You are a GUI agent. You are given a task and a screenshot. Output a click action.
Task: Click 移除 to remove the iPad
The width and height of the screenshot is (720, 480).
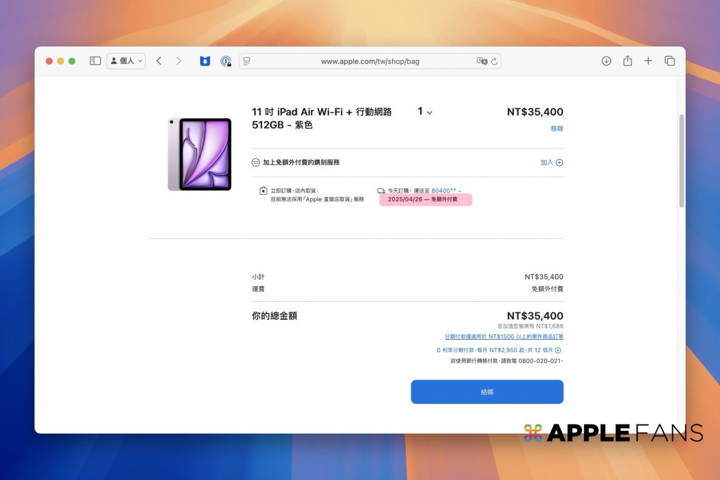(x=557, y=128)
